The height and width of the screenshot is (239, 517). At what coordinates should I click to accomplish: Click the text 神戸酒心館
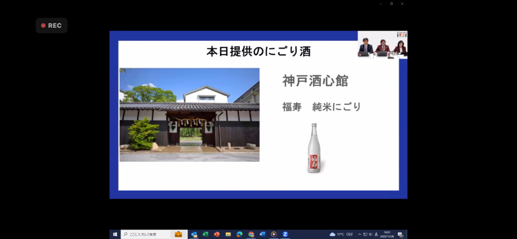coord(316,81)
